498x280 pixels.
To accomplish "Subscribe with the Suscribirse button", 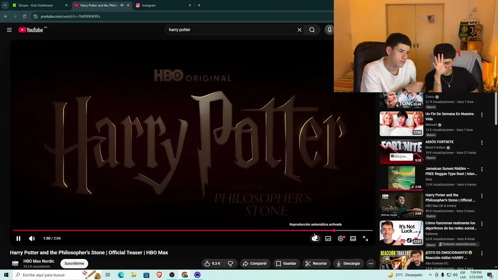I will point(74,264).
